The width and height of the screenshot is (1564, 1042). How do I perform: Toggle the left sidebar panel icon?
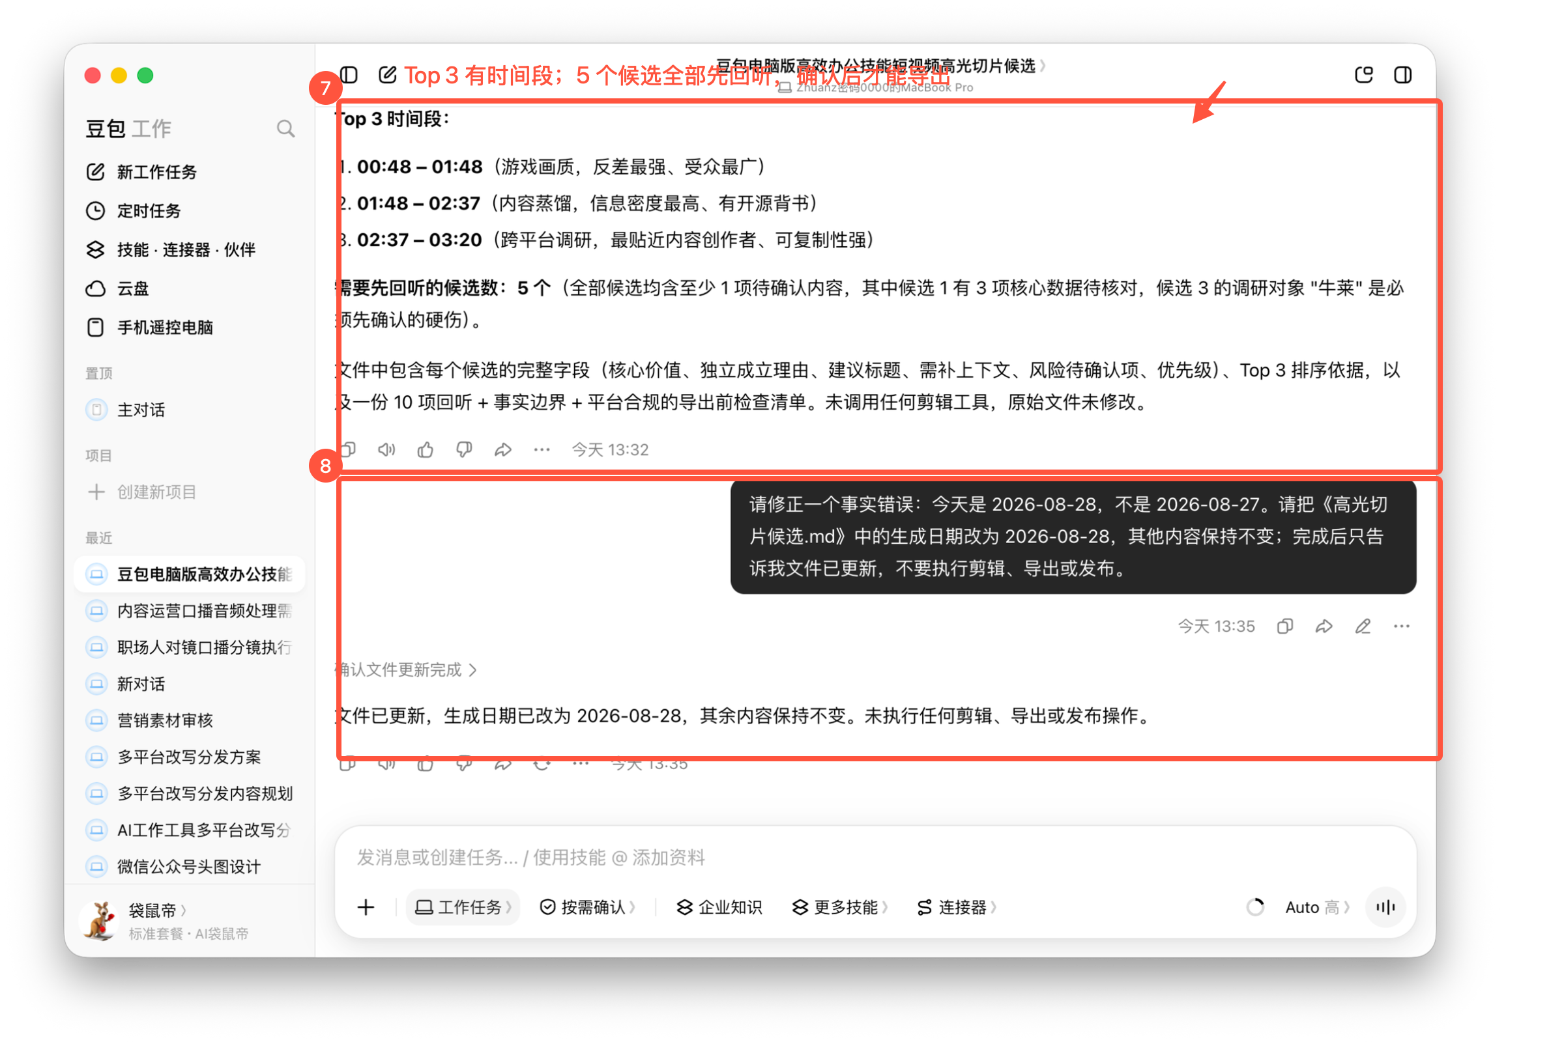click(350, 75)
